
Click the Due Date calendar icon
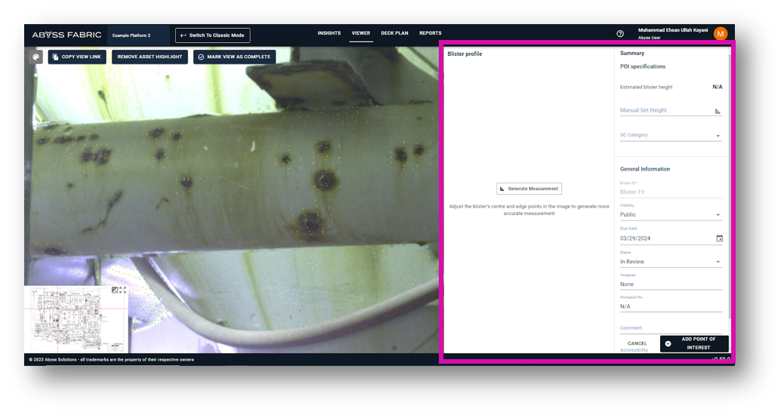[719, 238]
